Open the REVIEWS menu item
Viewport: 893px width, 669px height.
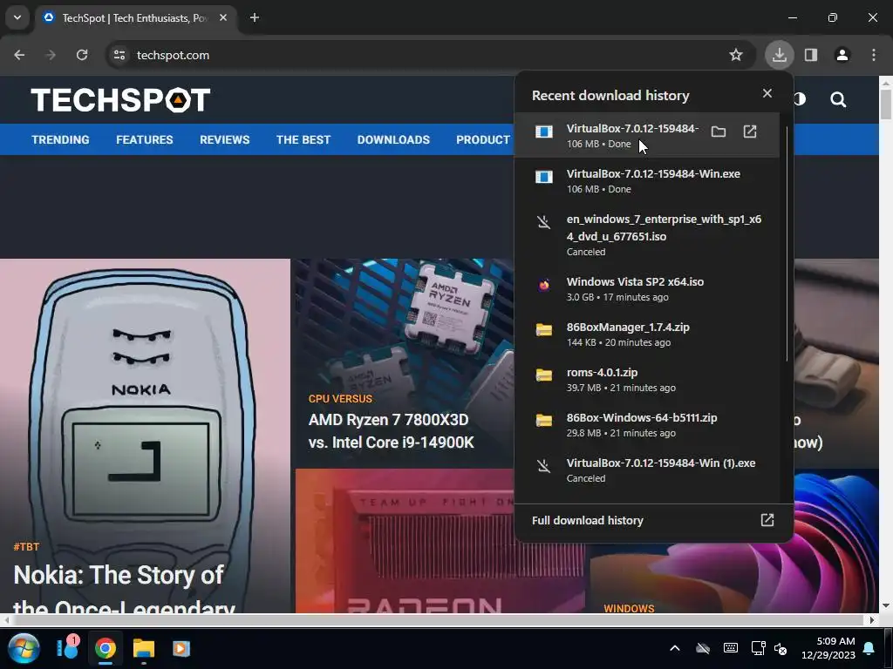(x=224, y=140)
